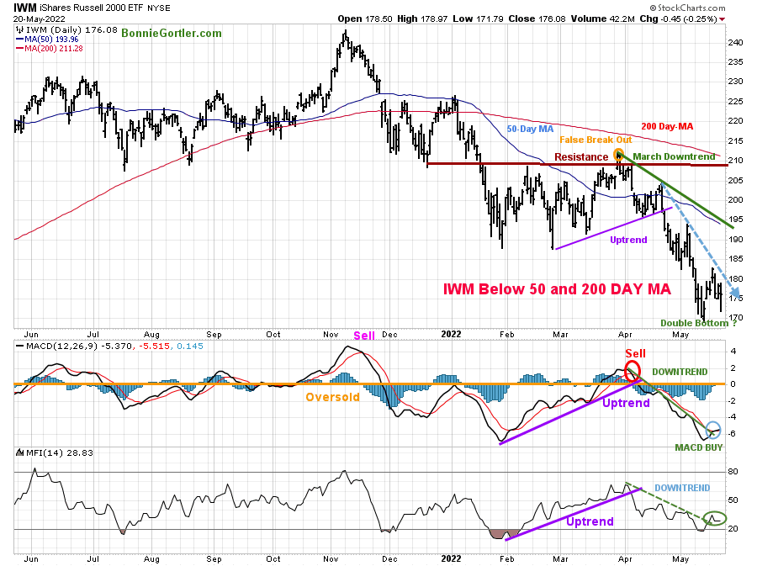
Task: Click the MACD BUY label
Action: 699,447
